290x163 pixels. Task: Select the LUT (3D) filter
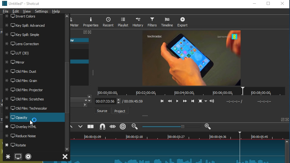(x=37, y=53)
